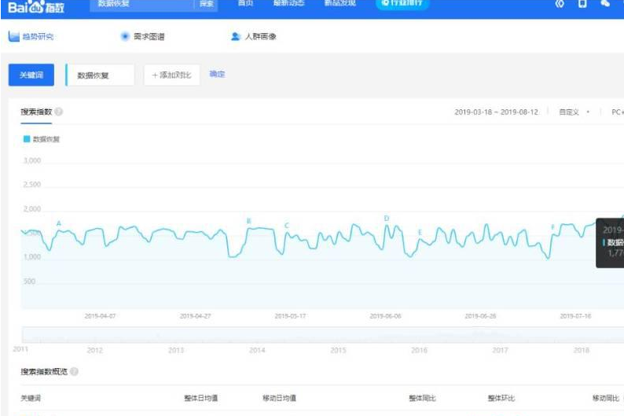The width and height of the screenshot is (624, 416).
Task: Toggle the 数据恢复 legend swatch
Action: click(27, 139)
